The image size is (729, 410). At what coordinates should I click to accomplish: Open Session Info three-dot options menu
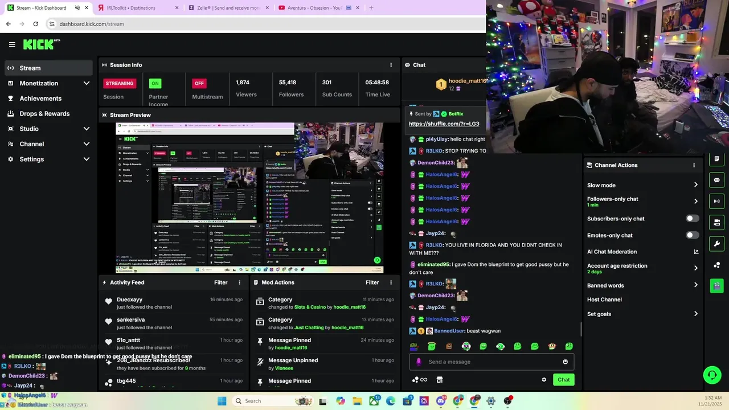(391, 65)
